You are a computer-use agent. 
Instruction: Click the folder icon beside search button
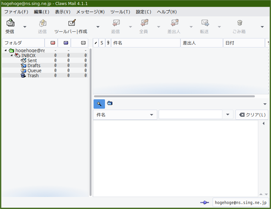click(x=110, y=103)
